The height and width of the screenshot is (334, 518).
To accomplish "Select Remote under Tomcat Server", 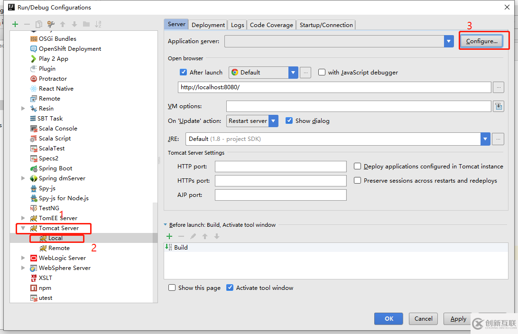I will [59, 248].
